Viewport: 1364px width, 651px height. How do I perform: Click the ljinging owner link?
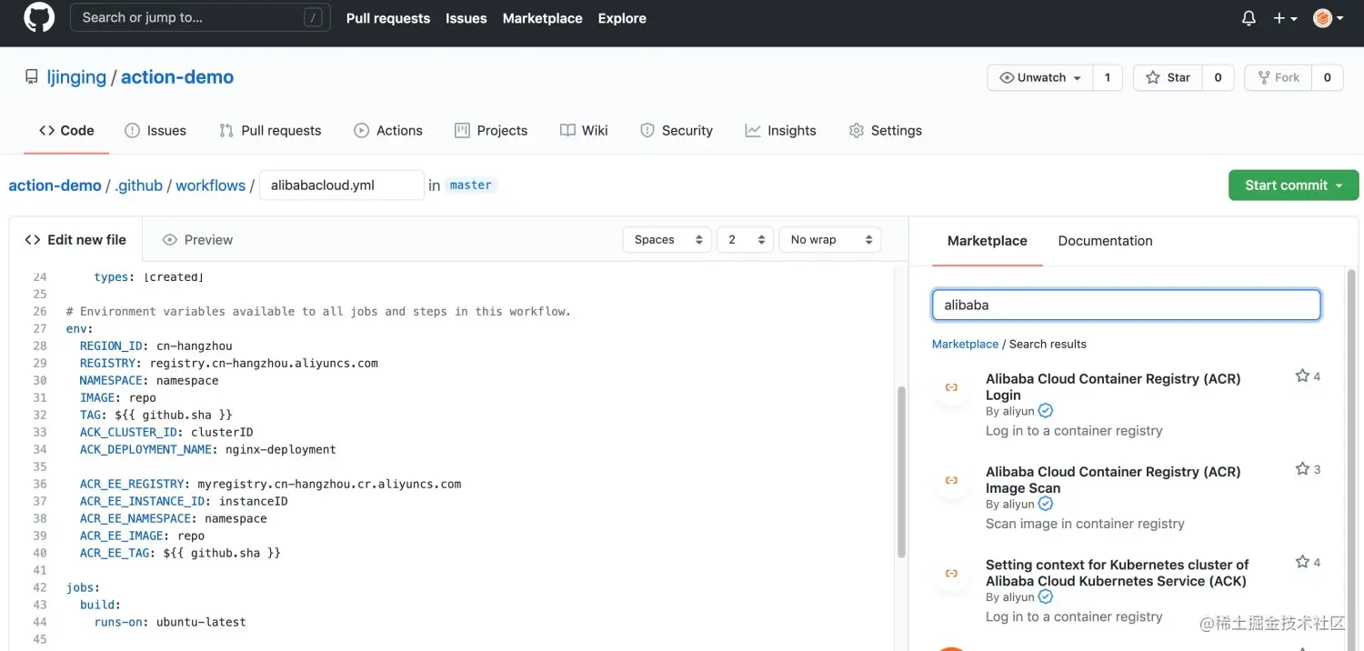(x=76, y=77)
